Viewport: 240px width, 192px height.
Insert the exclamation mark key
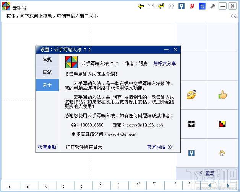point(120,185)
